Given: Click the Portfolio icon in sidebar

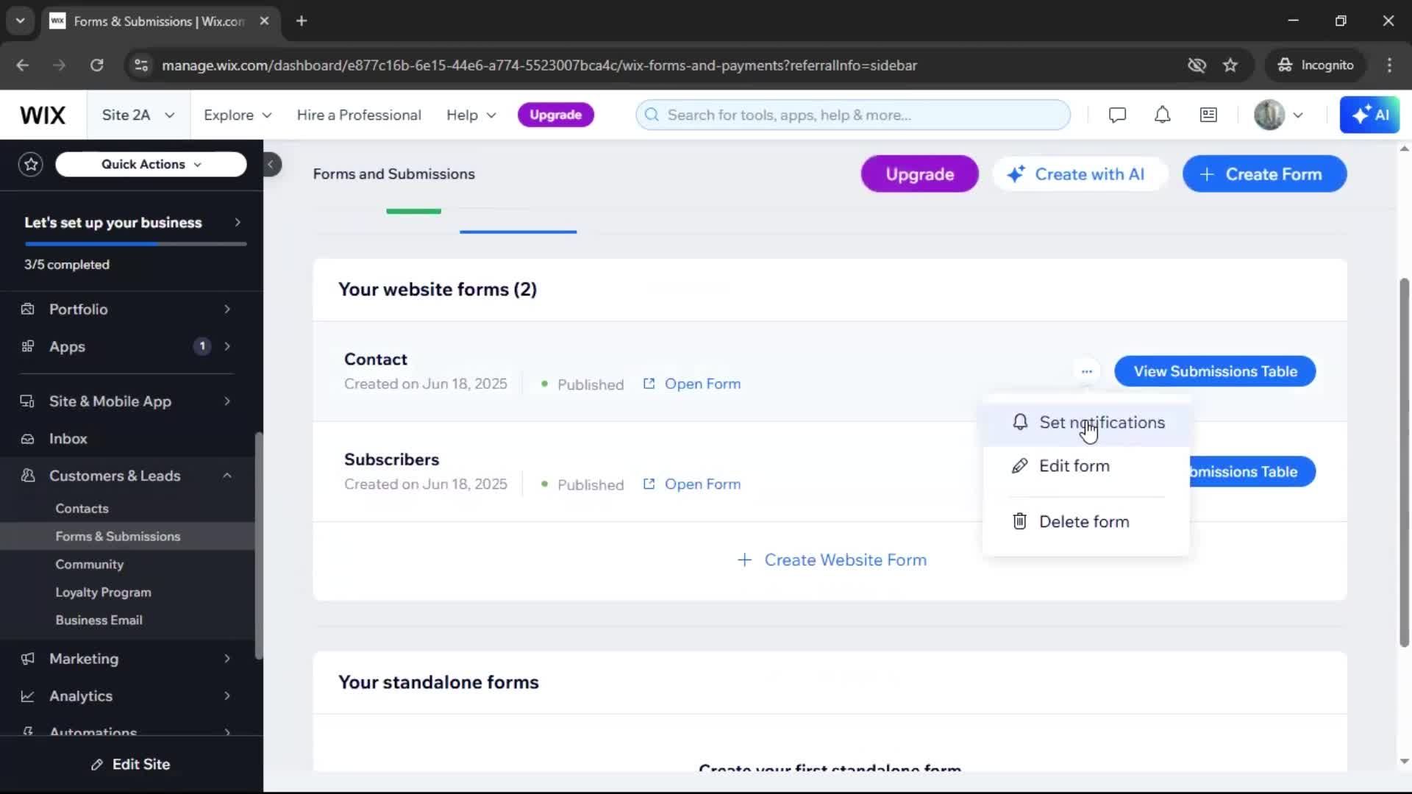Looking at the screenshot, I should (x=27, y=309).
